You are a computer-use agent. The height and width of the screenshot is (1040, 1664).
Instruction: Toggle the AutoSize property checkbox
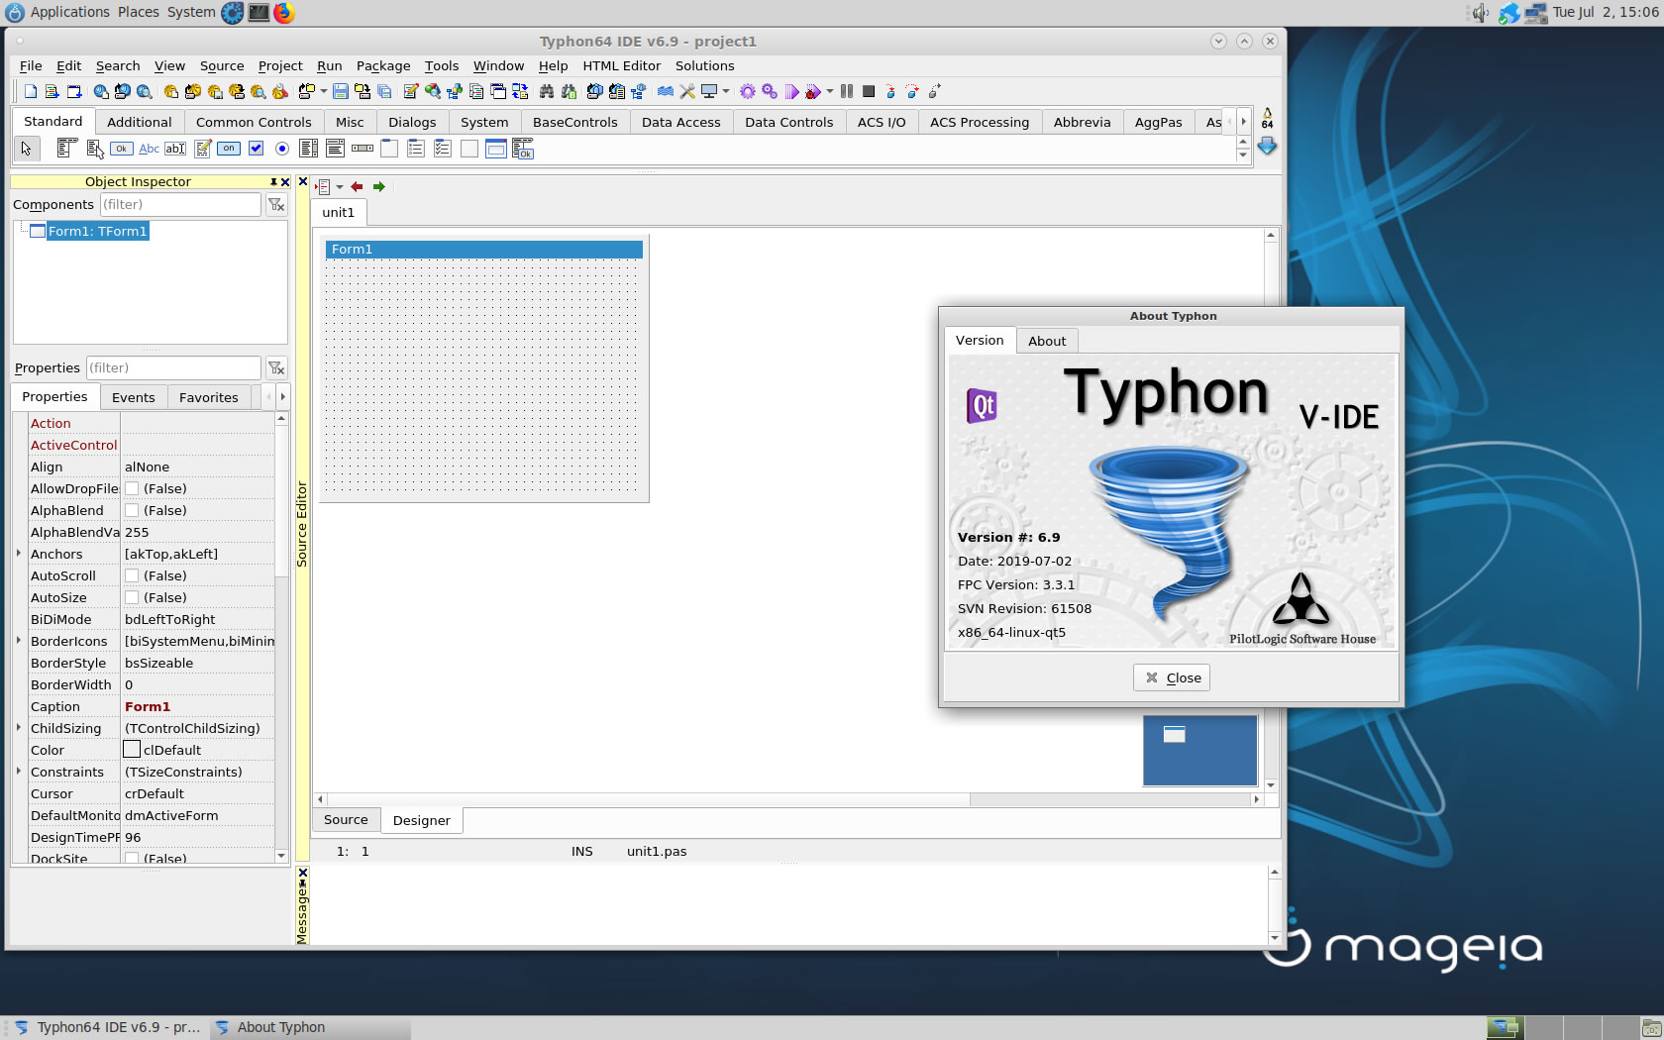132,597
